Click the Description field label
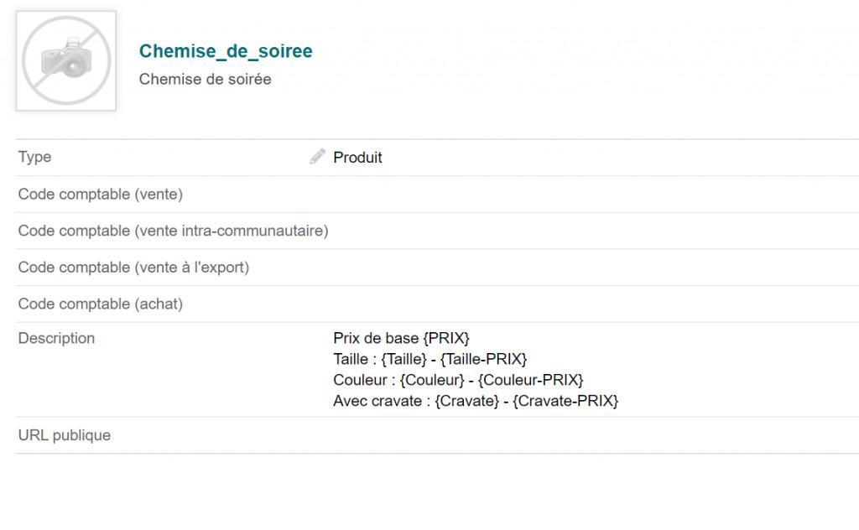The width and height of the screenshot is (859, 530). [x=56, y=339]
